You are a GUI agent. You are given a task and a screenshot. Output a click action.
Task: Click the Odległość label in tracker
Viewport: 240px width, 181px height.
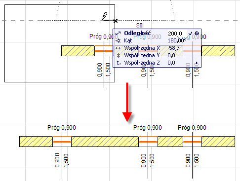tap(137, 33)
